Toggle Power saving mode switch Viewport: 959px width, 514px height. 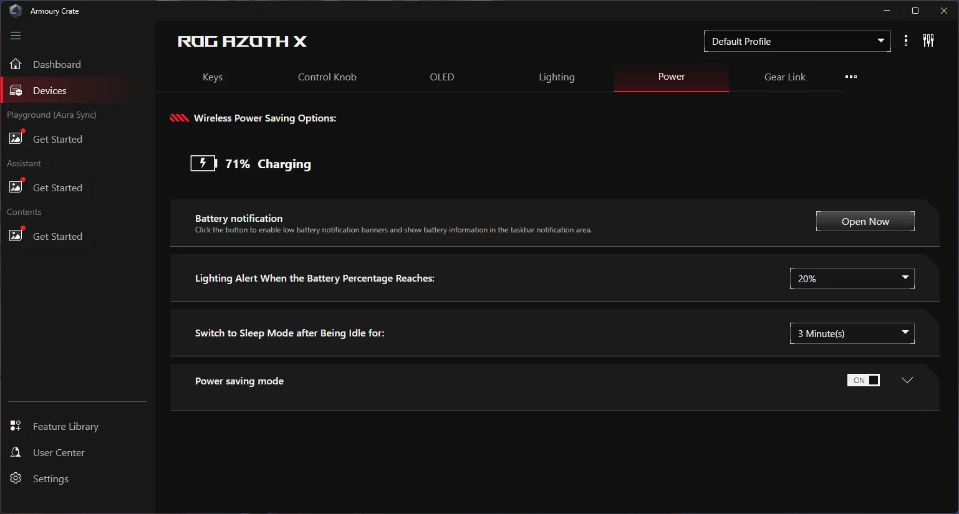pyautogui.click(x=864, y=380)
